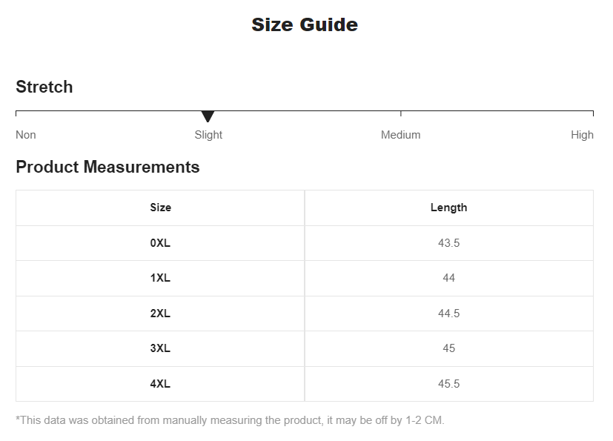Viewport: 613px width, 441px height.
Task: Select the Non stretch label
Action: pyautogui.click(x=26, y=135)
